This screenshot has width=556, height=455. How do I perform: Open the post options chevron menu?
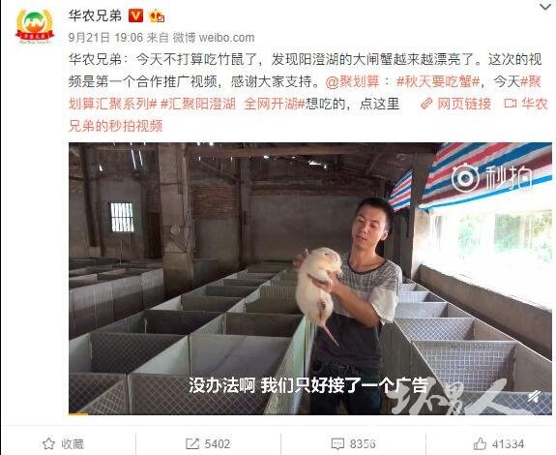pos(545,7)
